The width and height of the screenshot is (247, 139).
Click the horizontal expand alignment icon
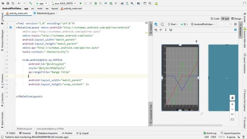[161, 30]
